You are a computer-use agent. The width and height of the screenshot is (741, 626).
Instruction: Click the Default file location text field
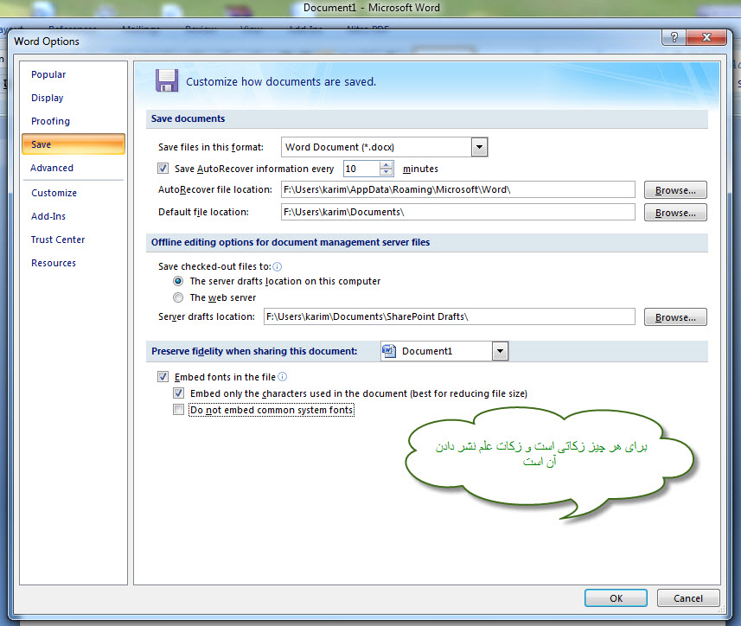[x=458, y=212]
